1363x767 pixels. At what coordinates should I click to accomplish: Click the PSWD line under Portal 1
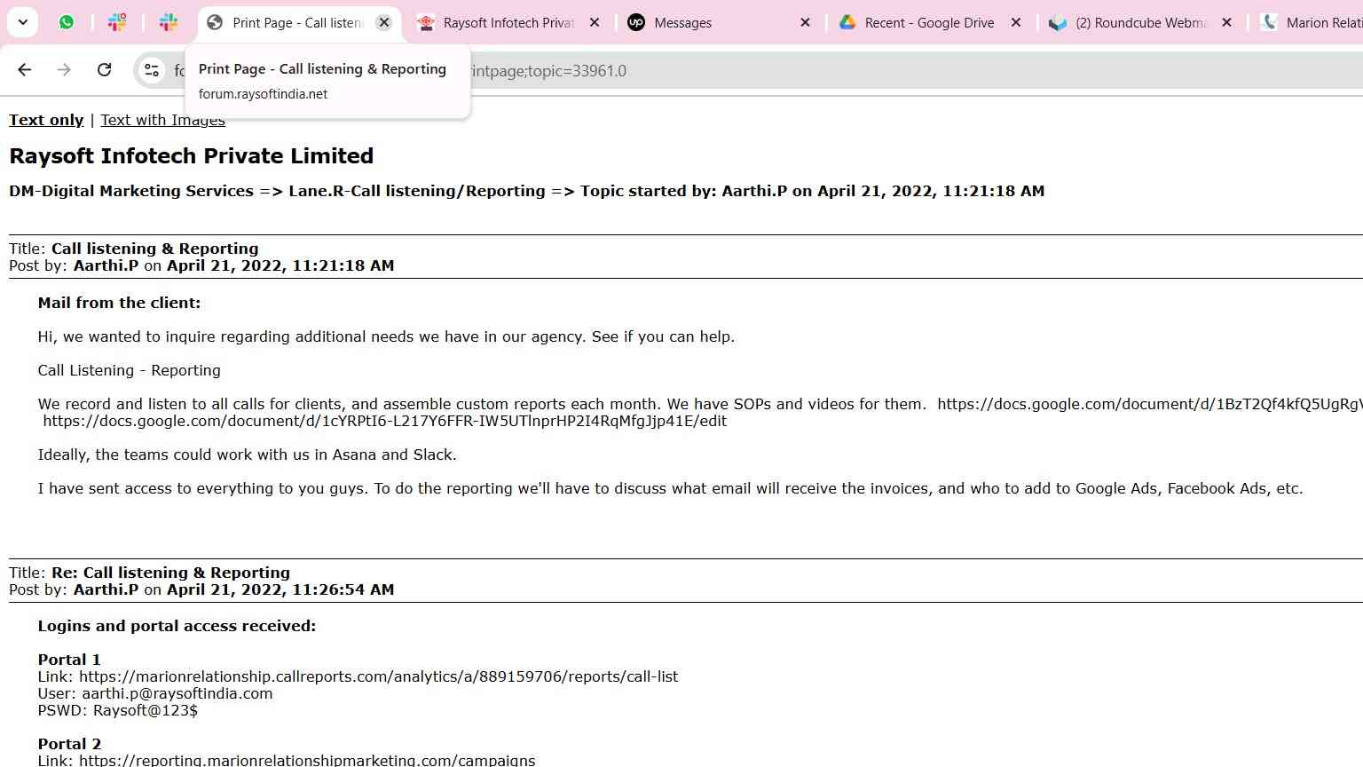click(x=117, y=710)
